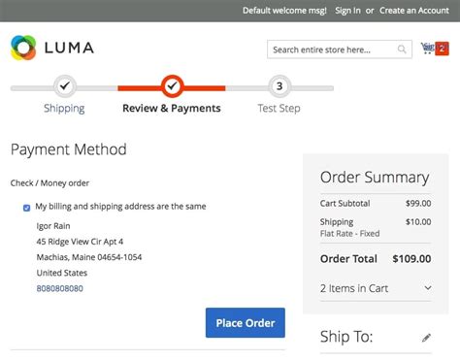Expand 2 Items in Cart section

pos(376,288)
